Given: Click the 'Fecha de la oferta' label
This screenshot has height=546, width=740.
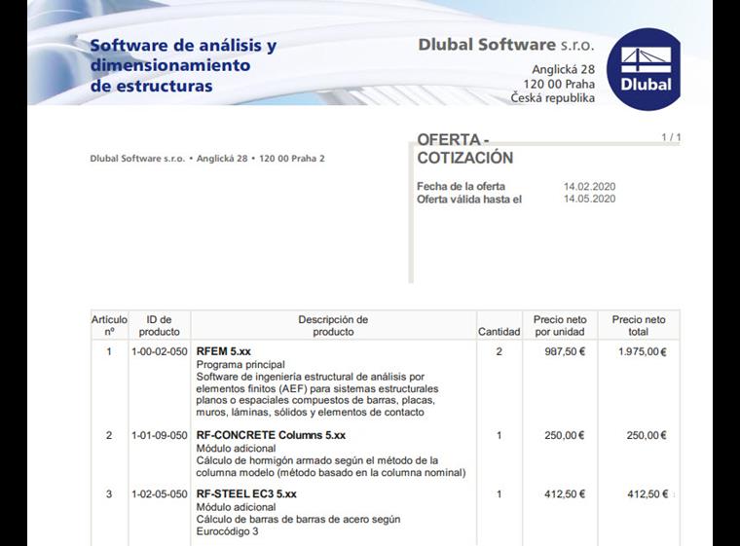Looking at the screenshot, I should 461,187.
